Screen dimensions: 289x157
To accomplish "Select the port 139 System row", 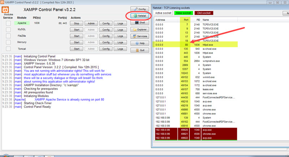I will point(195,117).
